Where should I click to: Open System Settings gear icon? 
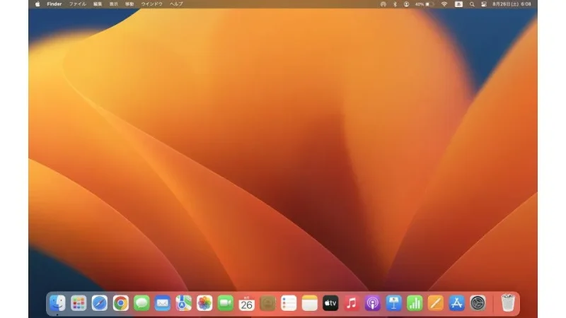(478, 303)
